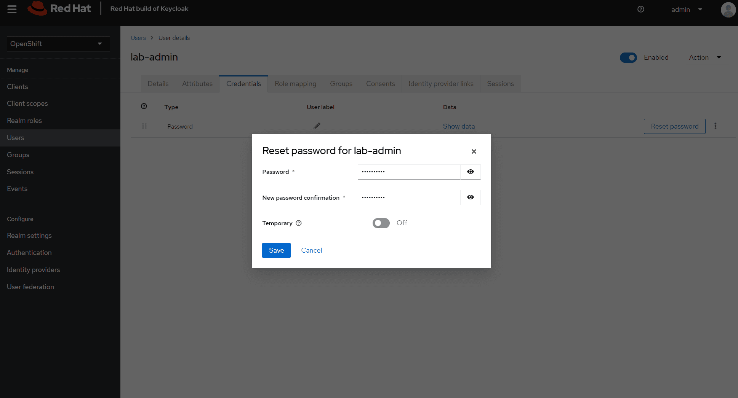Click the pencil edit icon for user label
The width and height of the screenshot is (738, 398).
tap(317, 126)
